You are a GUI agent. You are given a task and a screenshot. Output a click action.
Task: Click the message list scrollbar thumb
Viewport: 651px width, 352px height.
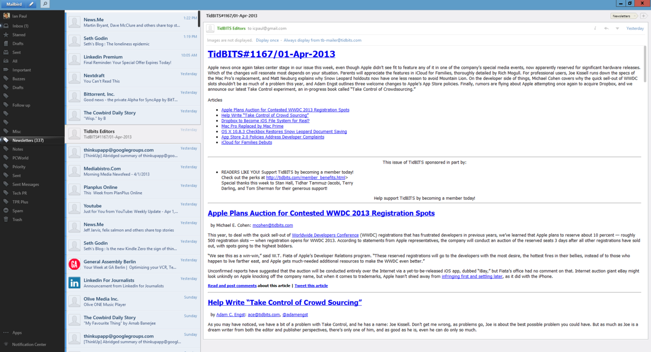coord(199,19)
